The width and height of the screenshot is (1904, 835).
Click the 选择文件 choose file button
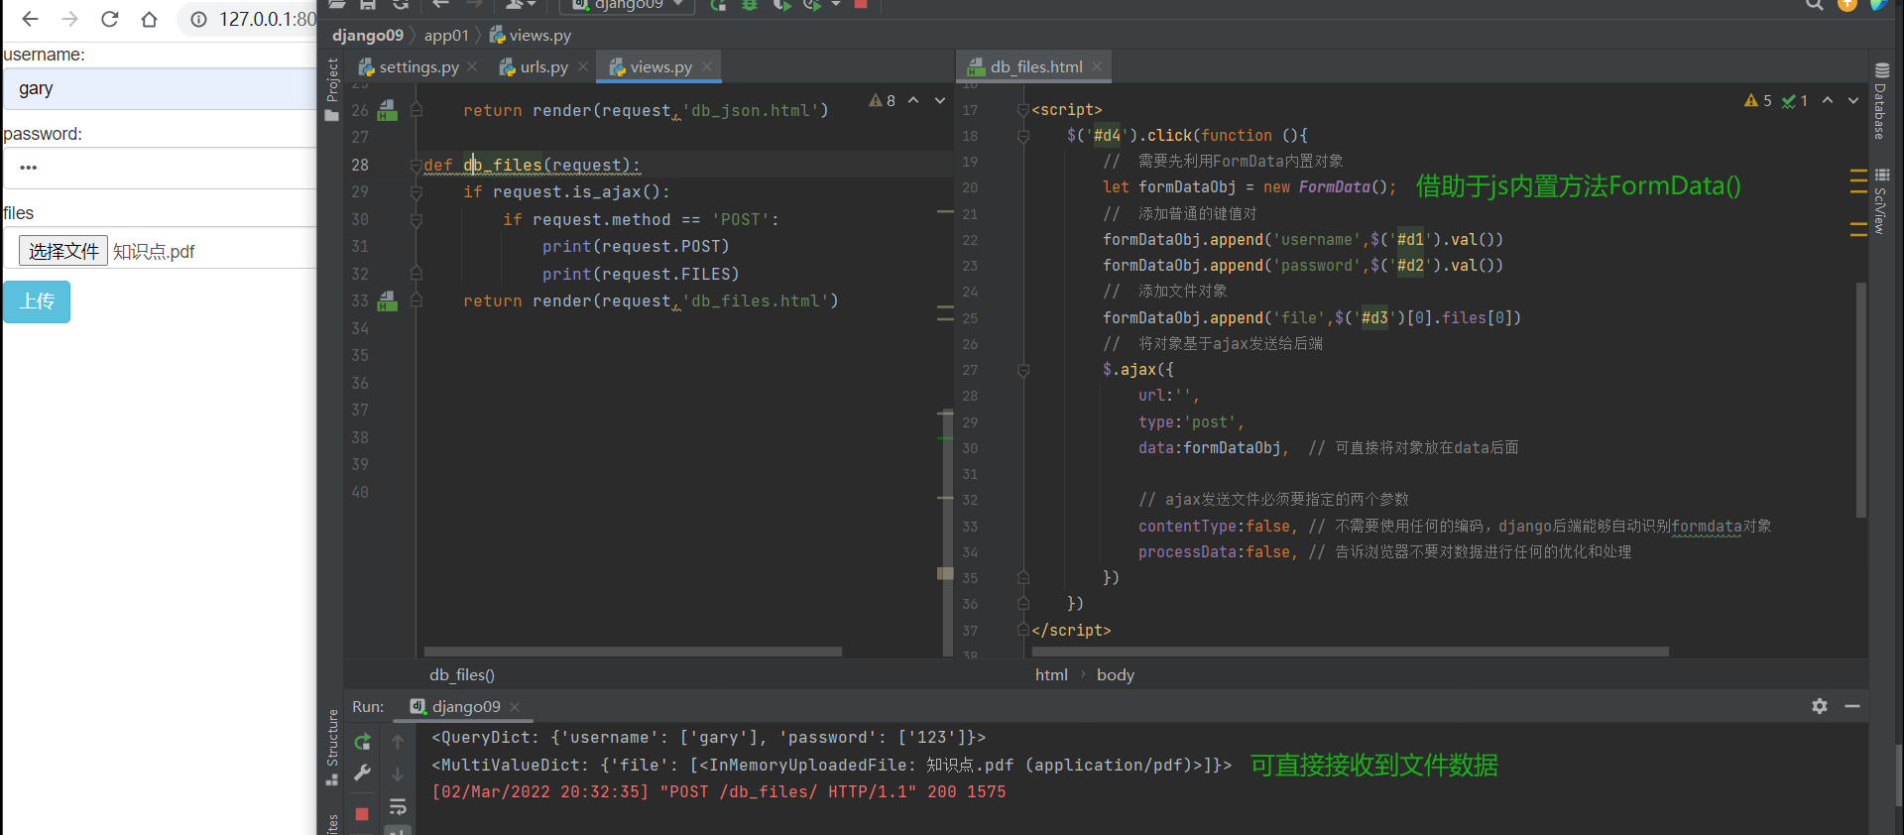(63, 251)
